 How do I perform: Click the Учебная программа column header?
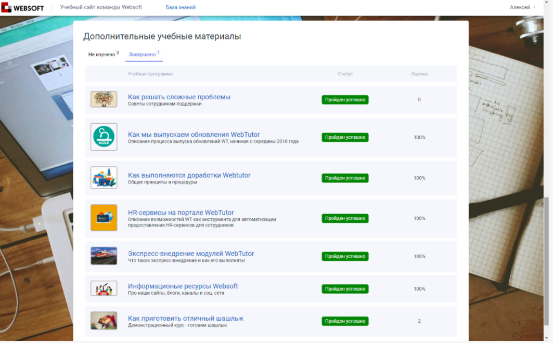click(x=150, y=74)
